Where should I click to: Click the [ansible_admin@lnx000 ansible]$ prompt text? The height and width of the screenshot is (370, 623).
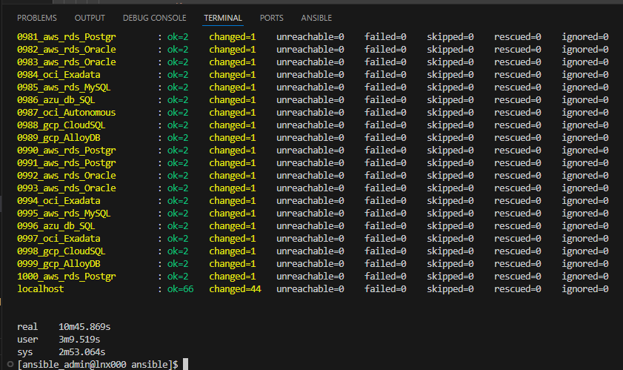[x=98, y=364]
